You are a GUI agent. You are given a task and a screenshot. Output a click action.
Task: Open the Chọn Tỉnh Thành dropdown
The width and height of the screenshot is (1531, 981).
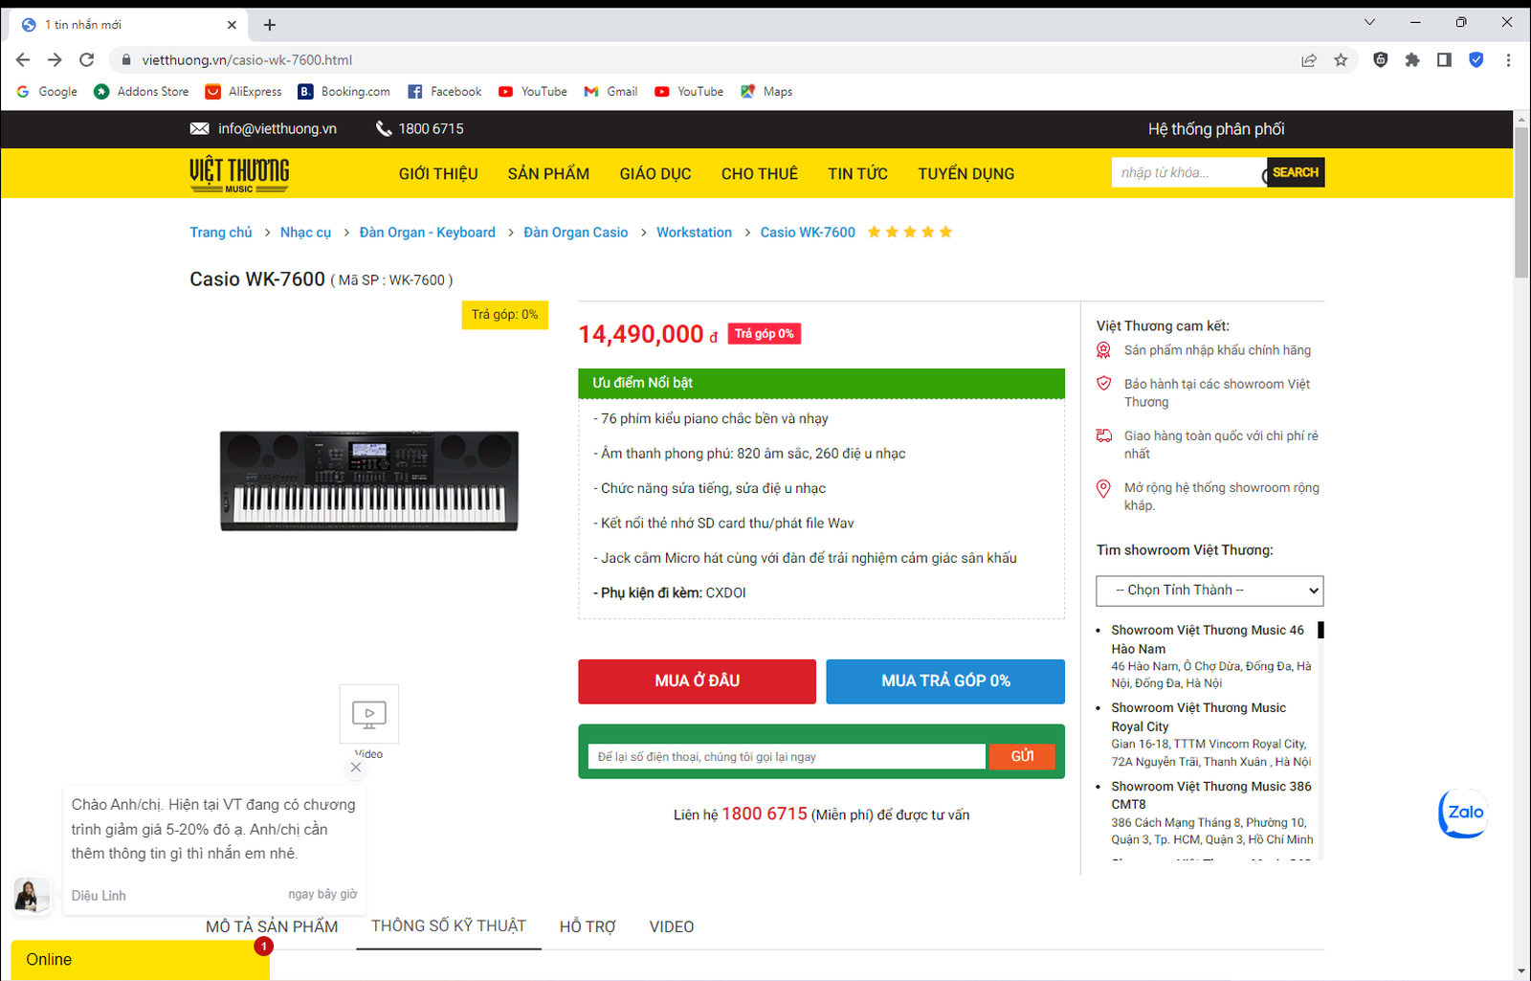coord(1209,591)
